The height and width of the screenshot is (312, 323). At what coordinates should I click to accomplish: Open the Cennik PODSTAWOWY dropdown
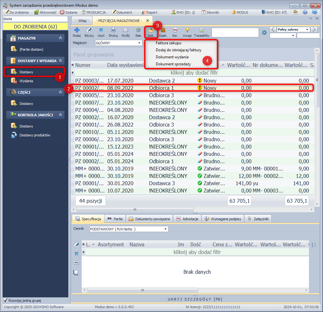[x=165, y=229]
